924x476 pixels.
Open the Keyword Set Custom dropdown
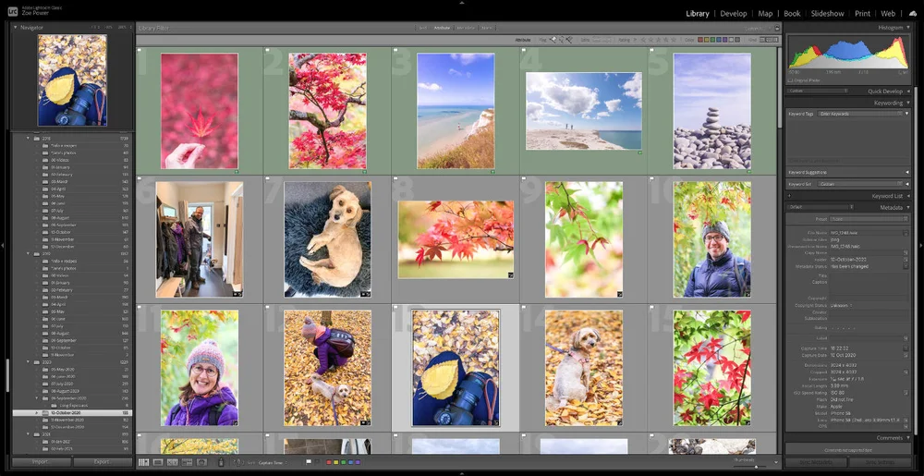pyautogui.click(x=860, y=184)
